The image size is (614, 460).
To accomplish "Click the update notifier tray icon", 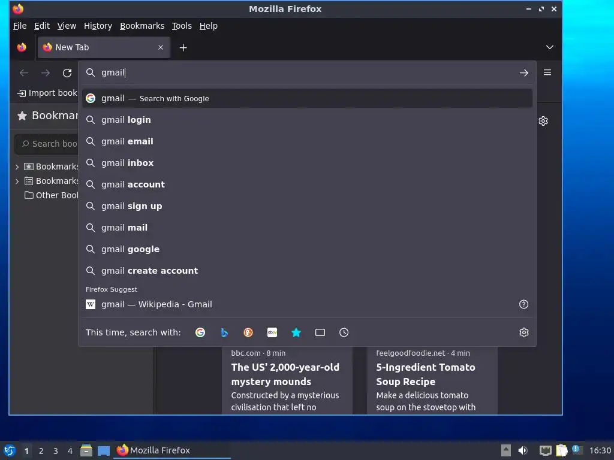I will (x=576, y=449).
